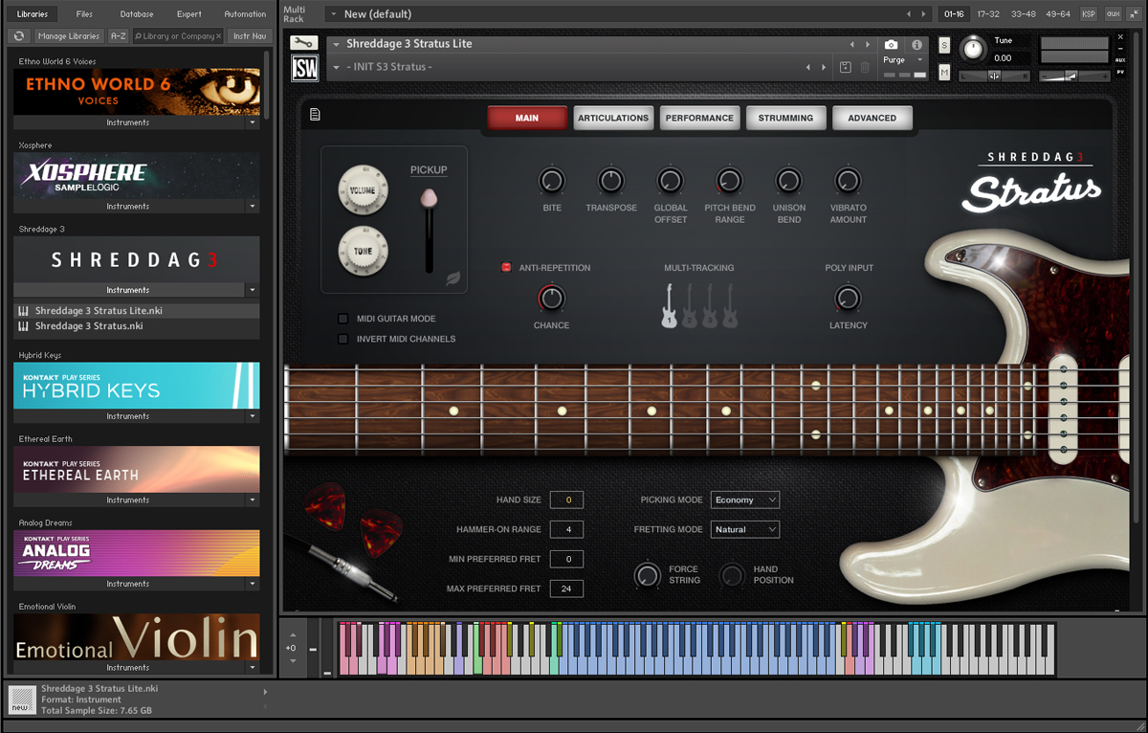
Task: Open instrument options wrench icon
Action: (x=304, y=43)
